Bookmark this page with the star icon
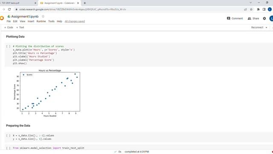Image resolution: width=273 pixels, height=154 pixels. pyautogui.click(x=251, y=9)
